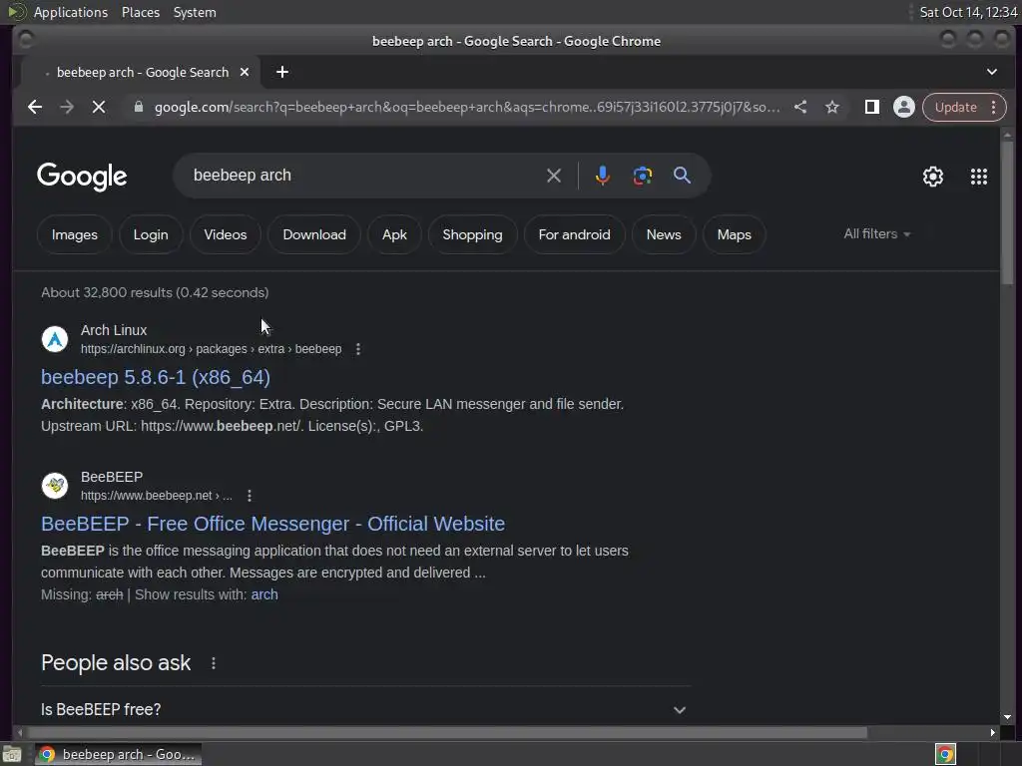Click the Update Chrome button

pos(955,107)
